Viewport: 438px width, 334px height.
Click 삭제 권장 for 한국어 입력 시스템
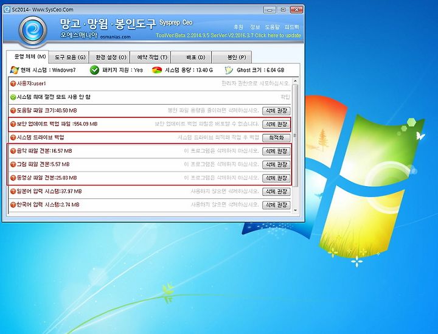coord(276,205)
